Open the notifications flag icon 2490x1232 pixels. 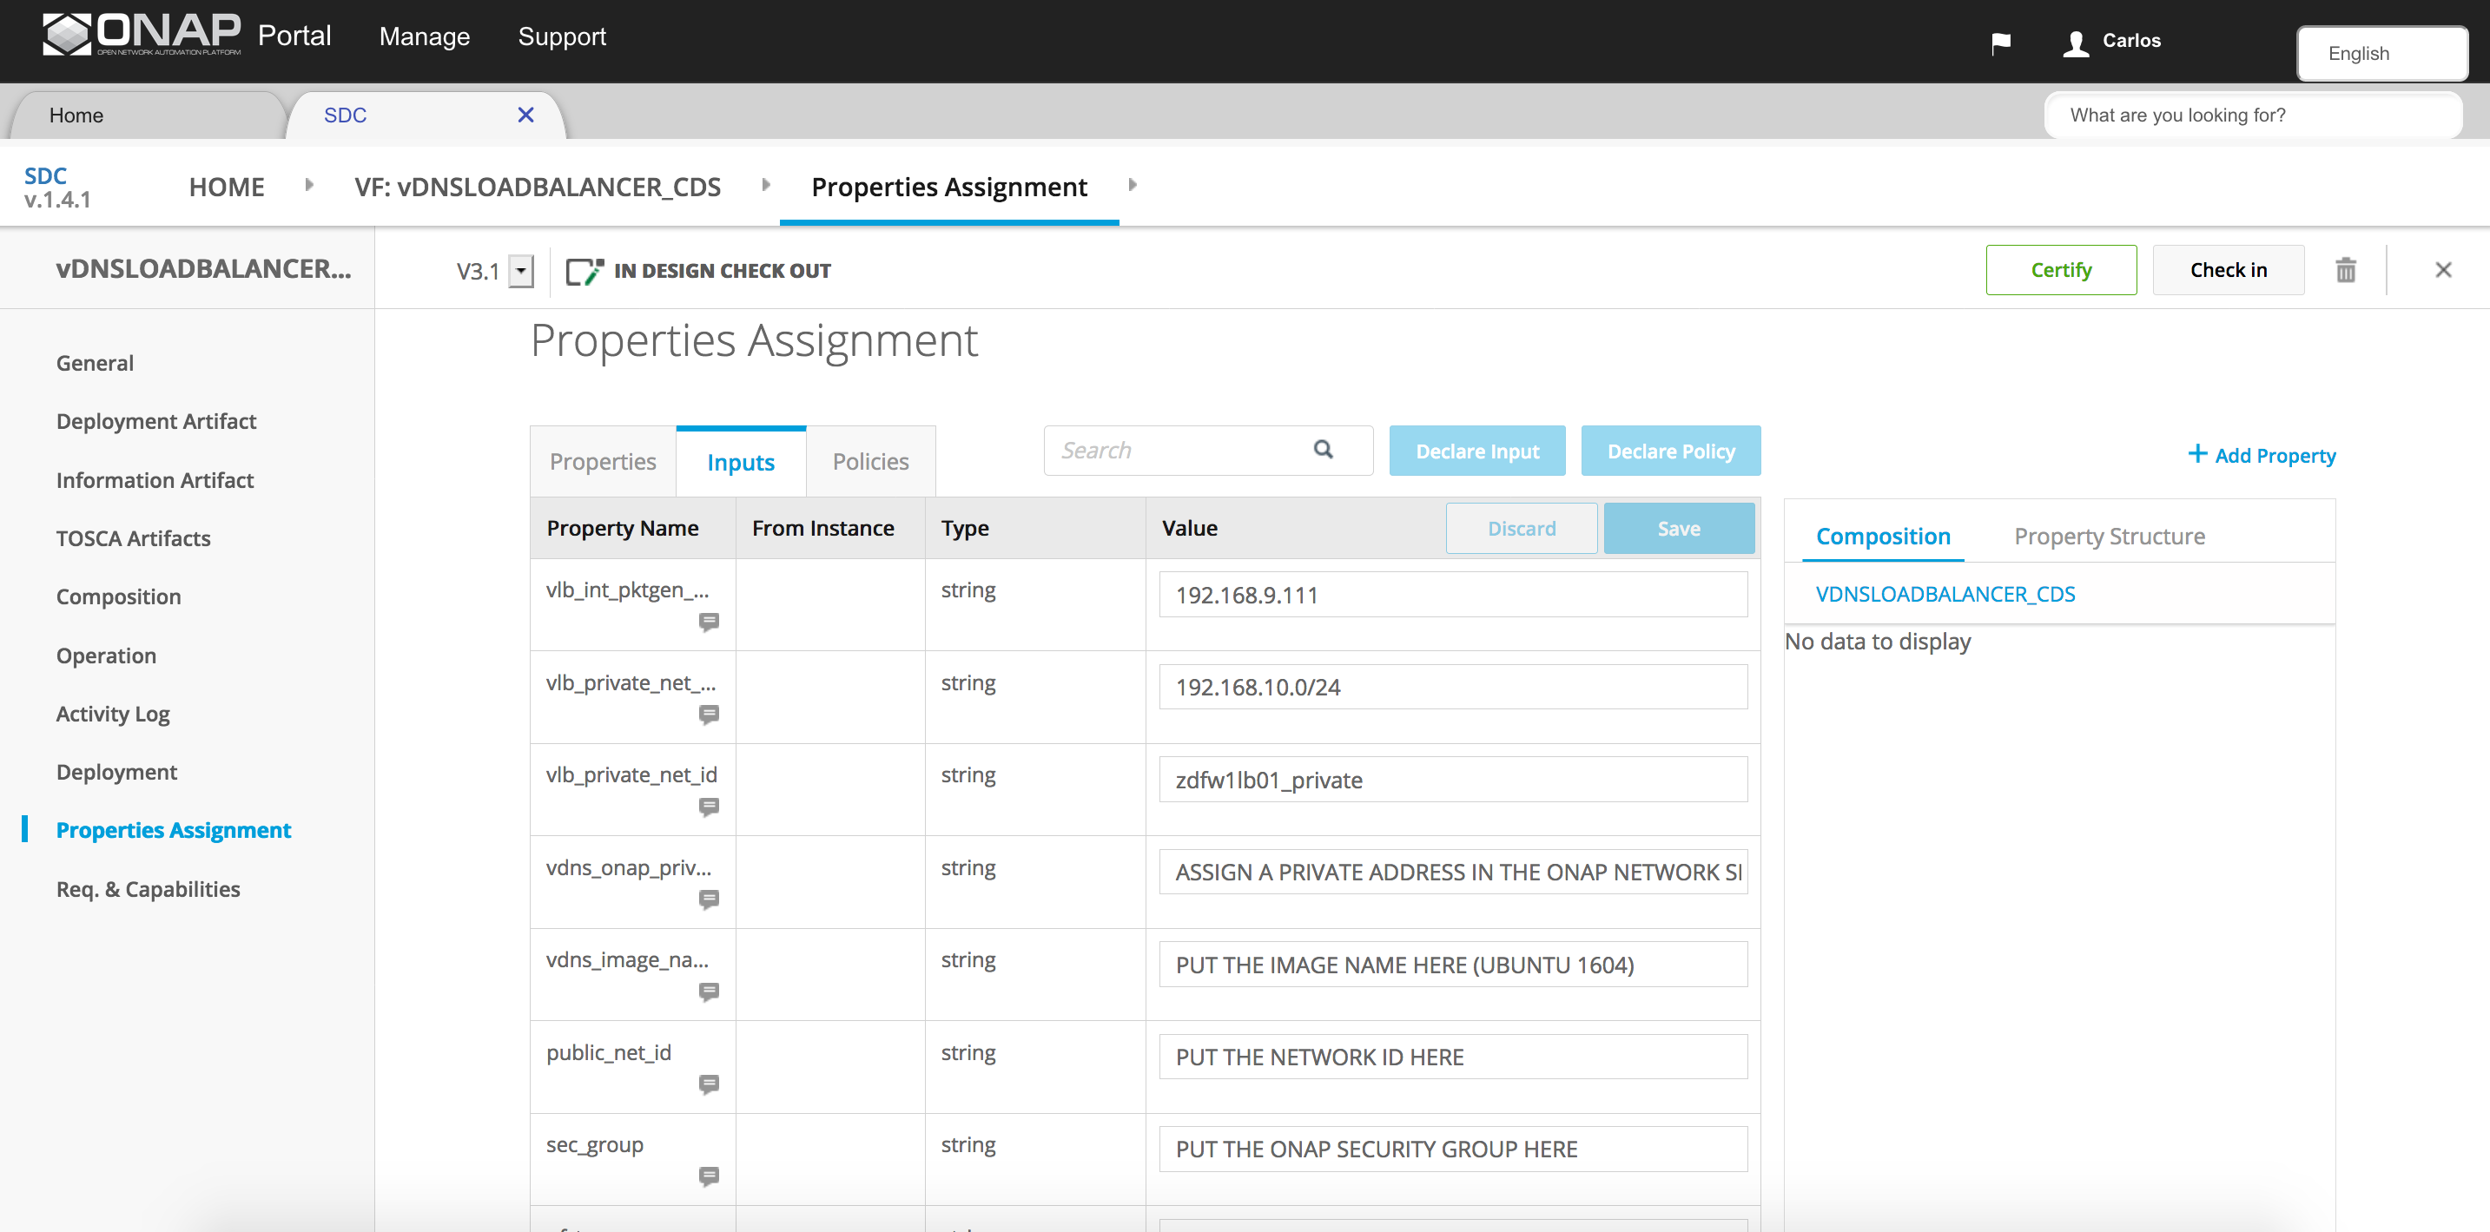coord(2001,43)
